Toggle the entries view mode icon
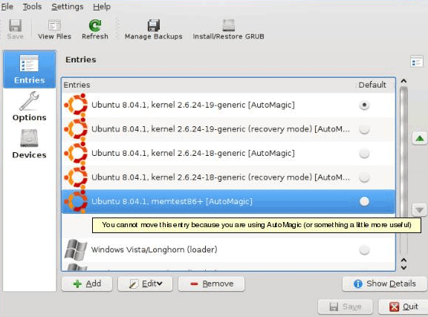 click(417, 61)
